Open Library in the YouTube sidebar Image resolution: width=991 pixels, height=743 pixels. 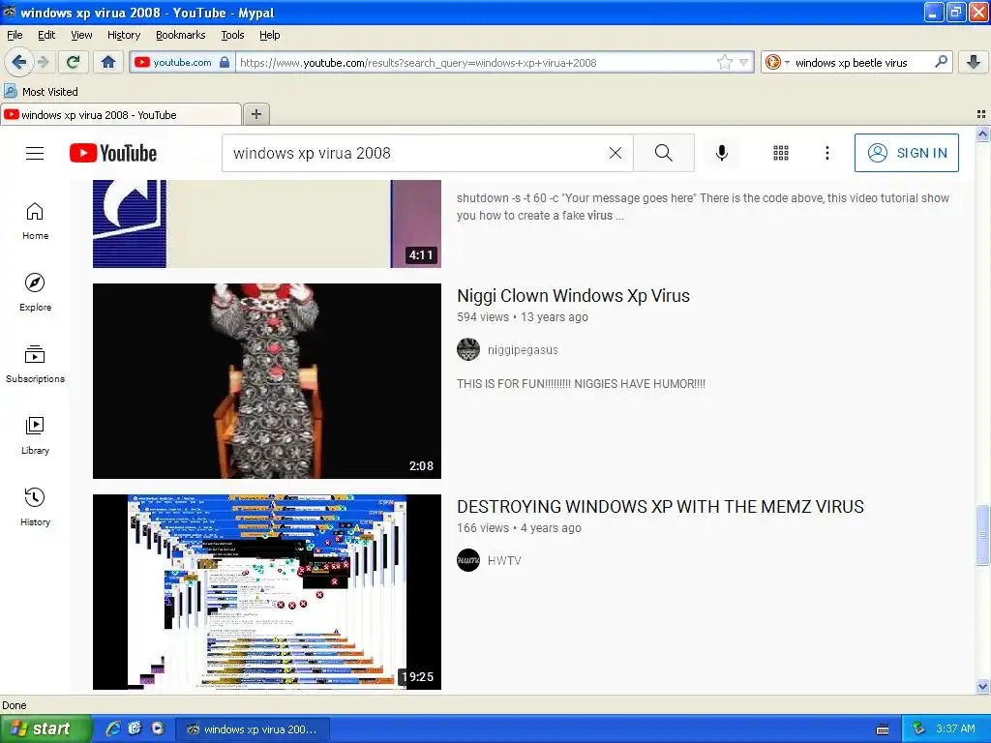click(36, 436)
